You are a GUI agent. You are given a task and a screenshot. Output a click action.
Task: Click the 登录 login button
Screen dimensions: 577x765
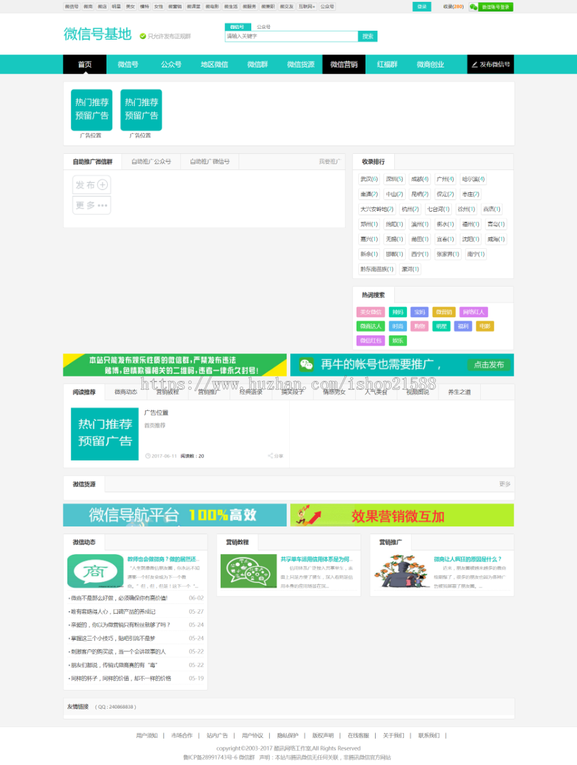[x=422, y=7]
